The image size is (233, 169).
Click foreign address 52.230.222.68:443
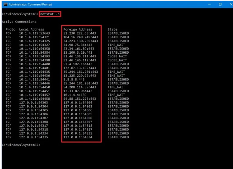(x=80, y=33)
